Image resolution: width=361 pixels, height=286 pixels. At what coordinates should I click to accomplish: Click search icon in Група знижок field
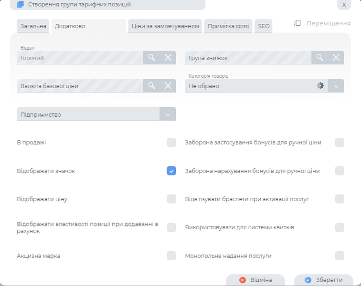(320, 58)
